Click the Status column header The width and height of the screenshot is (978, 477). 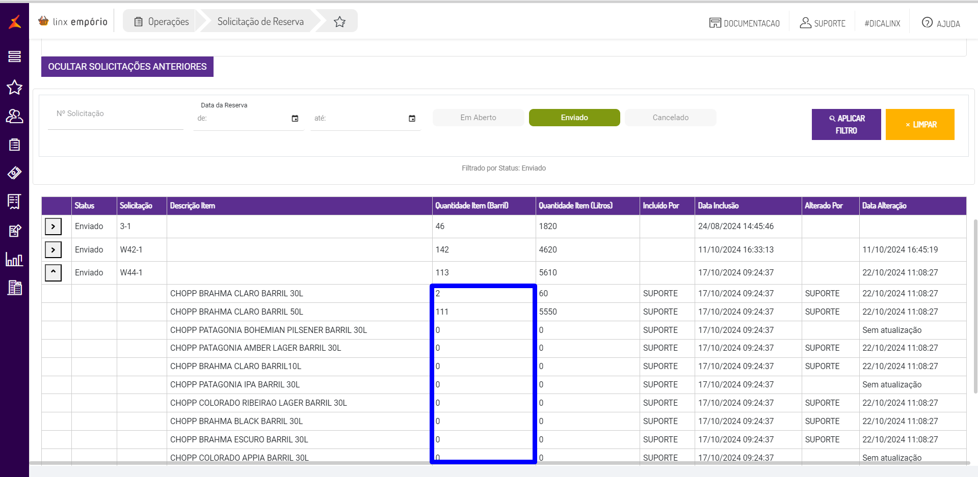94,206
